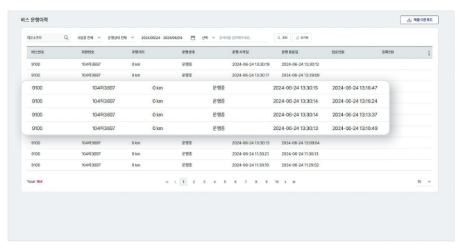Viewport: 463px width, 250px height.
Task: Click the Excel download button
Action: click(419, 20)
